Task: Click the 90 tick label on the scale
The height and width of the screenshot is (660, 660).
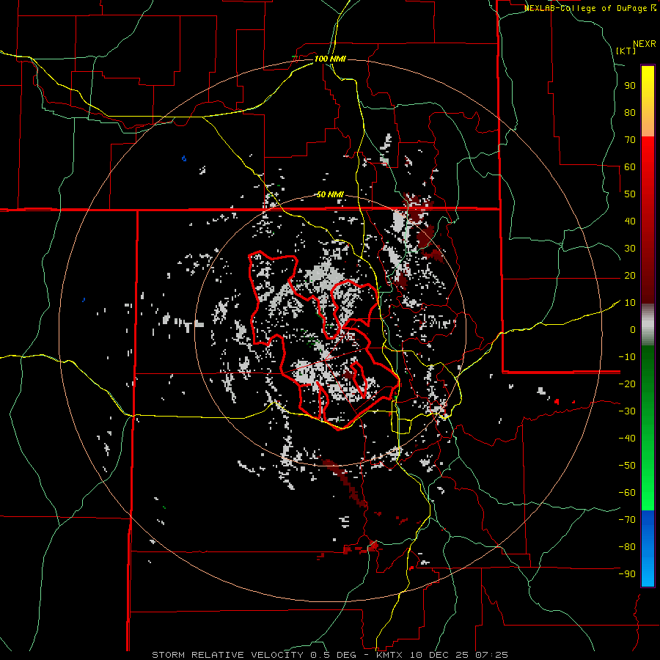Action: click(629, 85)
